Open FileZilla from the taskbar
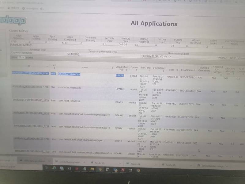 123,170
